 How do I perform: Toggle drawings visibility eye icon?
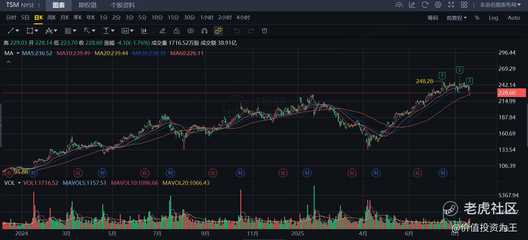pyautogui.click(x=190, y=31)
